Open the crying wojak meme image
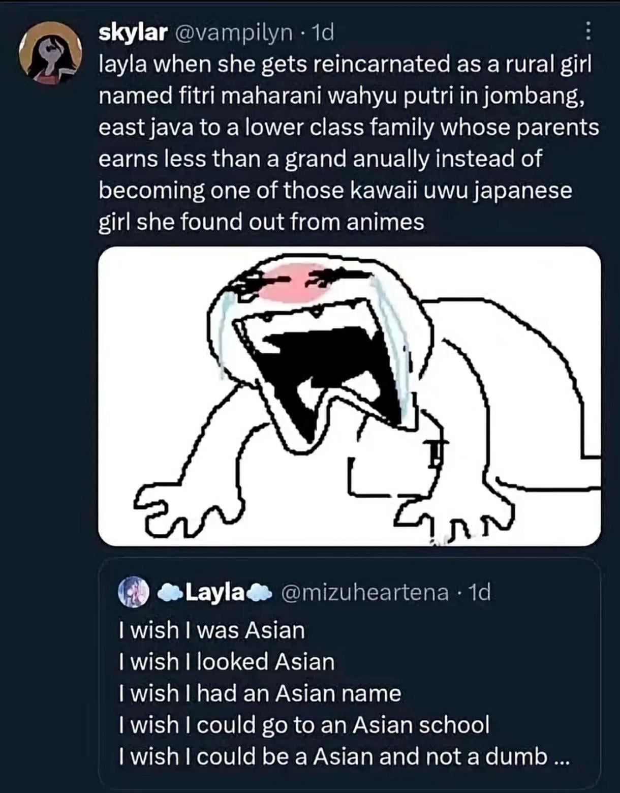Image resolution: width=620 pixels, height=793 pixels. [349, 396]
